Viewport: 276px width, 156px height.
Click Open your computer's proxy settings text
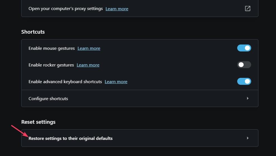66,9
